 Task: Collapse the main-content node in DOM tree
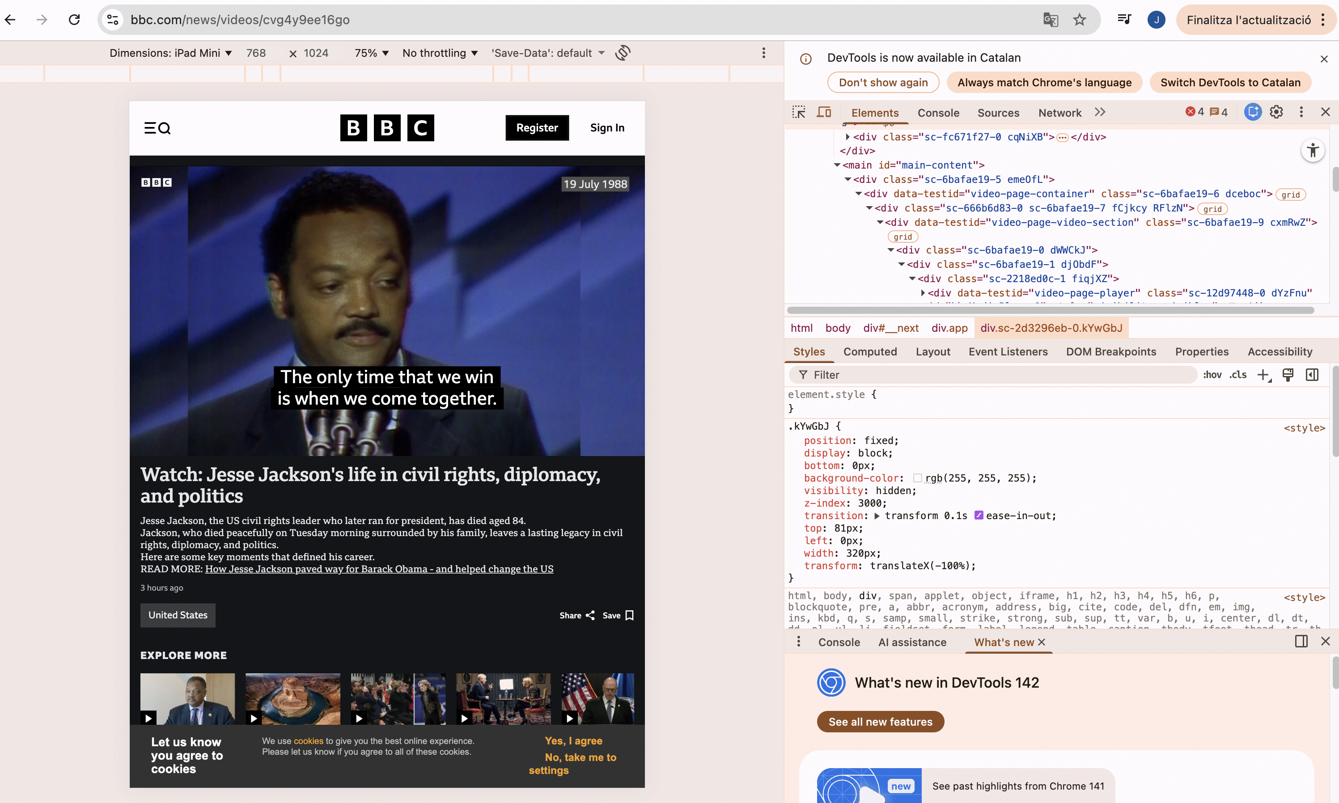pyautogui.click(x=837, y=165)
